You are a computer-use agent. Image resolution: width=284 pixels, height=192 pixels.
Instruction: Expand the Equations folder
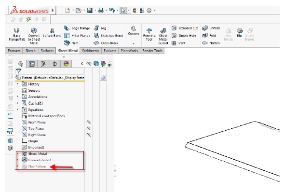[x=17, y=110]
